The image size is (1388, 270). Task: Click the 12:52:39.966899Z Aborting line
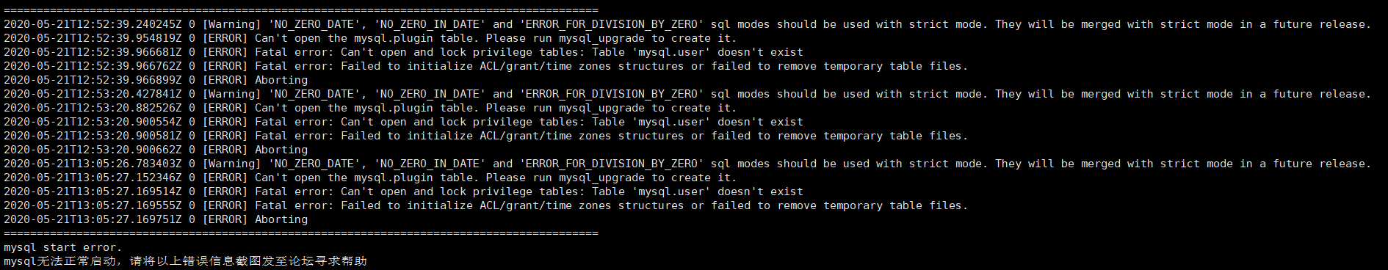[156, 80]
